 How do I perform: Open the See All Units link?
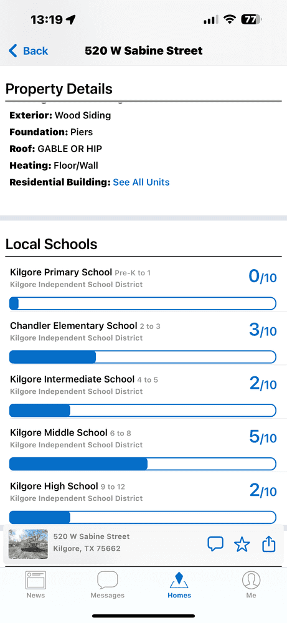tap(141, 183)
